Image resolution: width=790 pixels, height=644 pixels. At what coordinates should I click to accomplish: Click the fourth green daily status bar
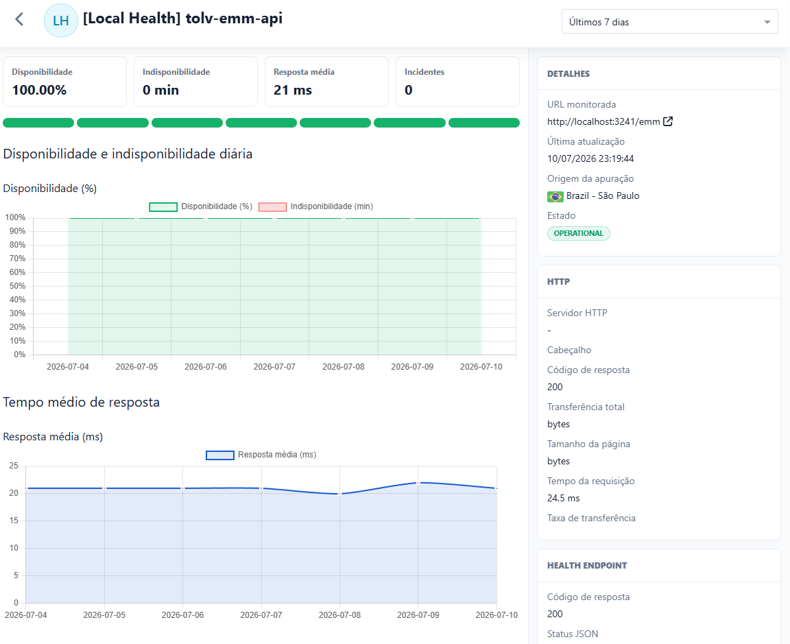[261, 123]
